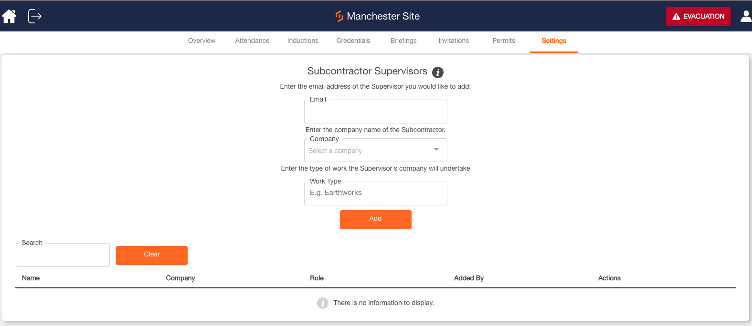752x326 pixels.
Task: Sort by the Company column header
Action: pos(180,278)
